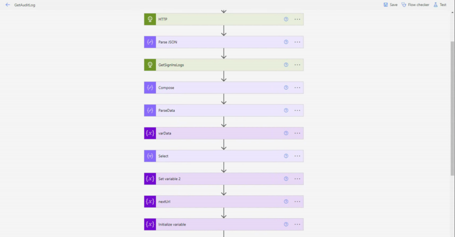Click the green HTTP action icon
Image resolution: width=455 pixels, height=237 pixels.
150,19
